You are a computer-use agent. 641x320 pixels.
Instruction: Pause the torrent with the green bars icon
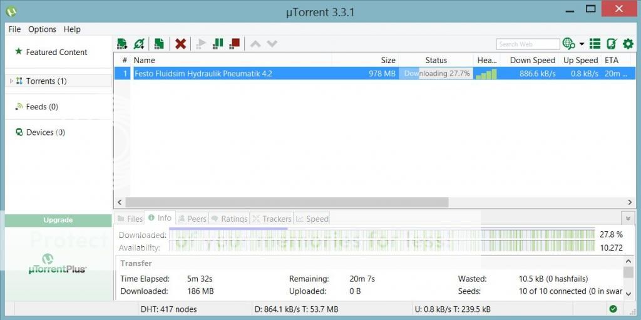(218, 44)
